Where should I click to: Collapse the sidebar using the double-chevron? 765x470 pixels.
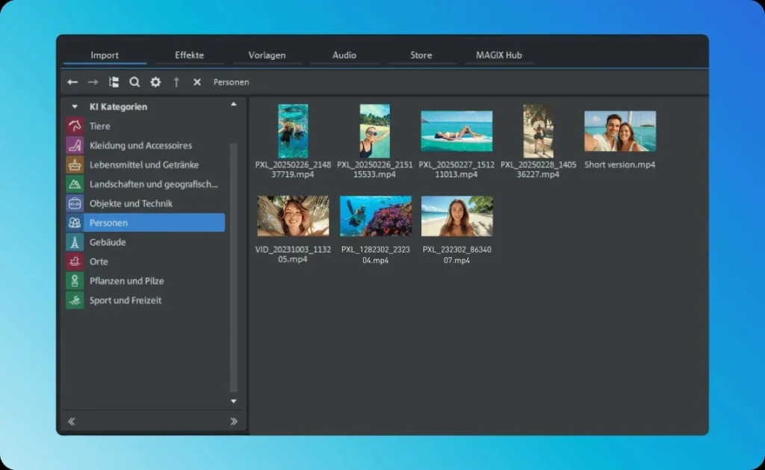coord(72,421)
